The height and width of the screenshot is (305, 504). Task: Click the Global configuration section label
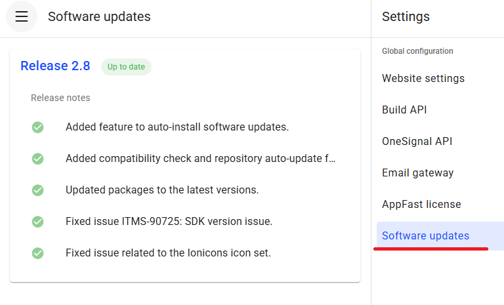click(x=417, y=51)
